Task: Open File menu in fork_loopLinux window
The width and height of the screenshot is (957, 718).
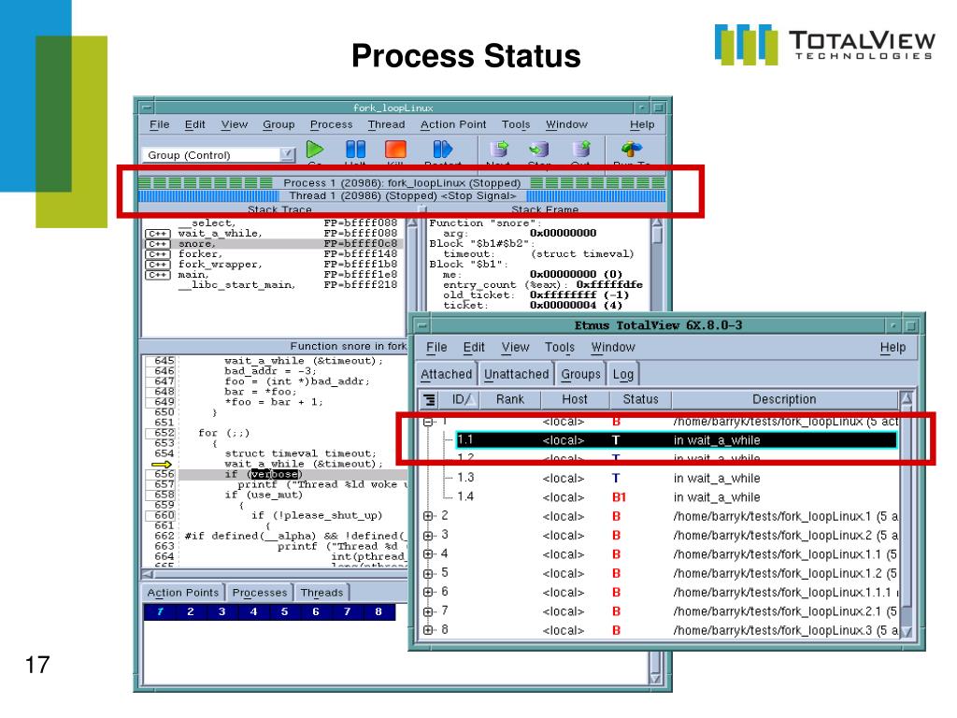Action: [x=159, y=124]
